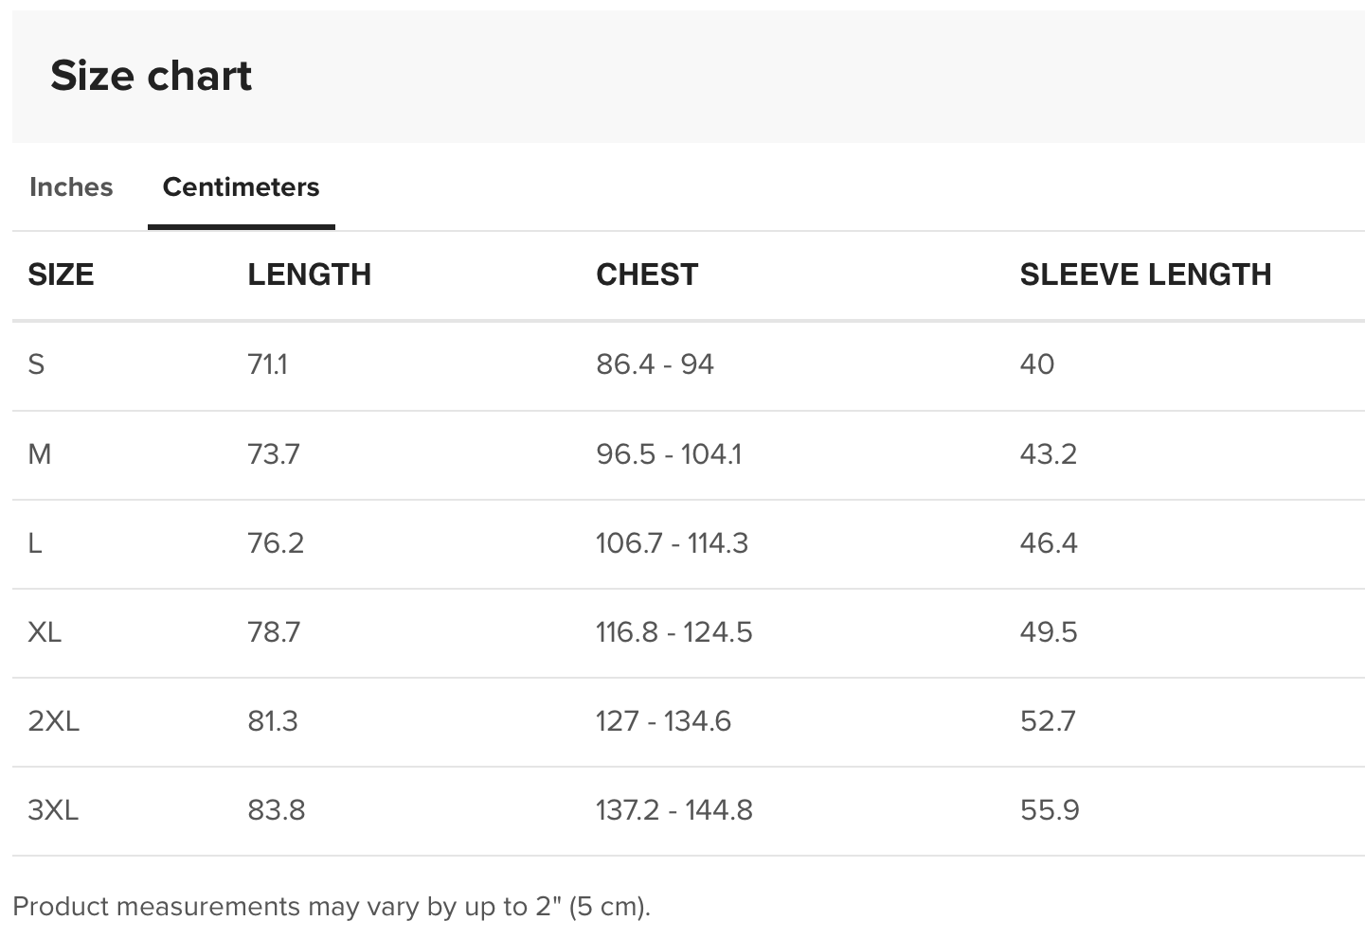Select the XL size row label
The height and width of the screenshot is (938, 1365).
(x=45, y=632)
